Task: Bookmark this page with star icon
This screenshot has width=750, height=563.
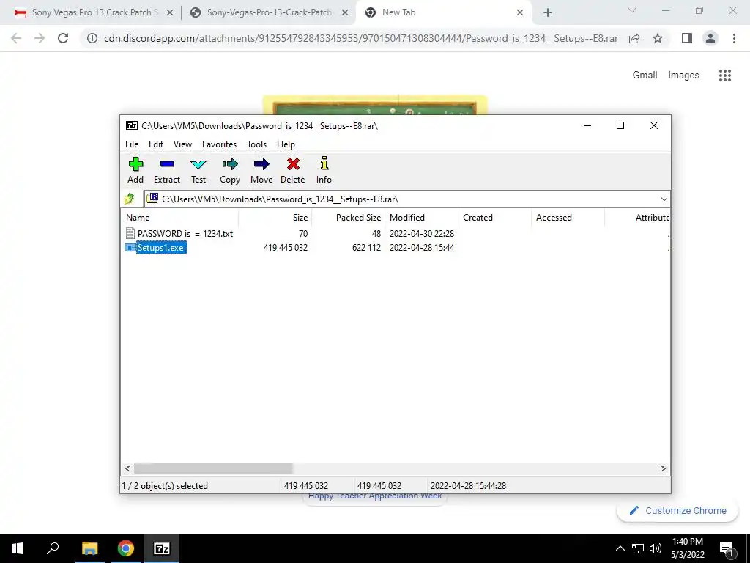Action: click(x=658, y=38)
